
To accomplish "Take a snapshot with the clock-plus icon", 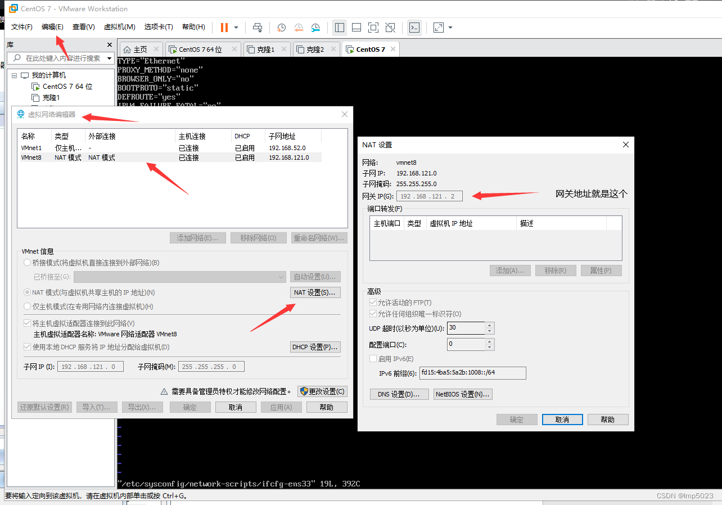I will click(282, 27).
